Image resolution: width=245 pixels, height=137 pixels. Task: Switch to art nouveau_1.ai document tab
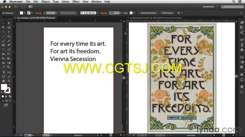point(36,18)
